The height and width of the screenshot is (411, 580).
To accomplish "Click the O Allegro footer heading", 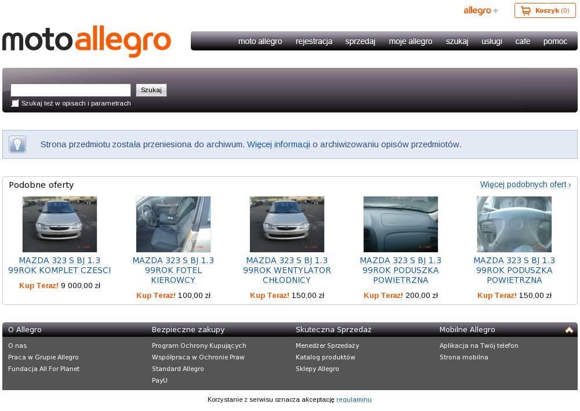I will [25, 330].
